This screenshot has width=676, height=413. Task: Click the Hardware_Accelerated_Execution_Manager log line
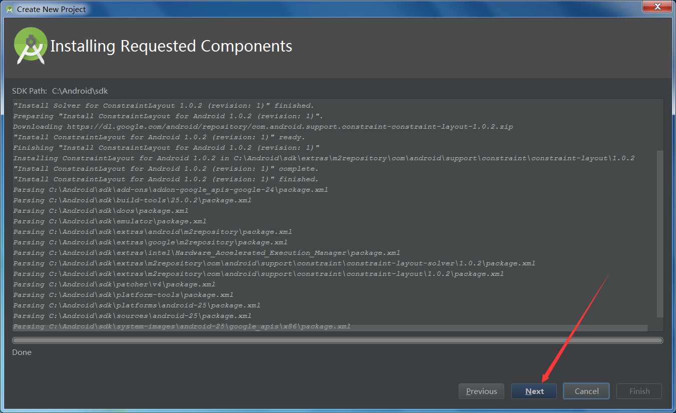207,253
